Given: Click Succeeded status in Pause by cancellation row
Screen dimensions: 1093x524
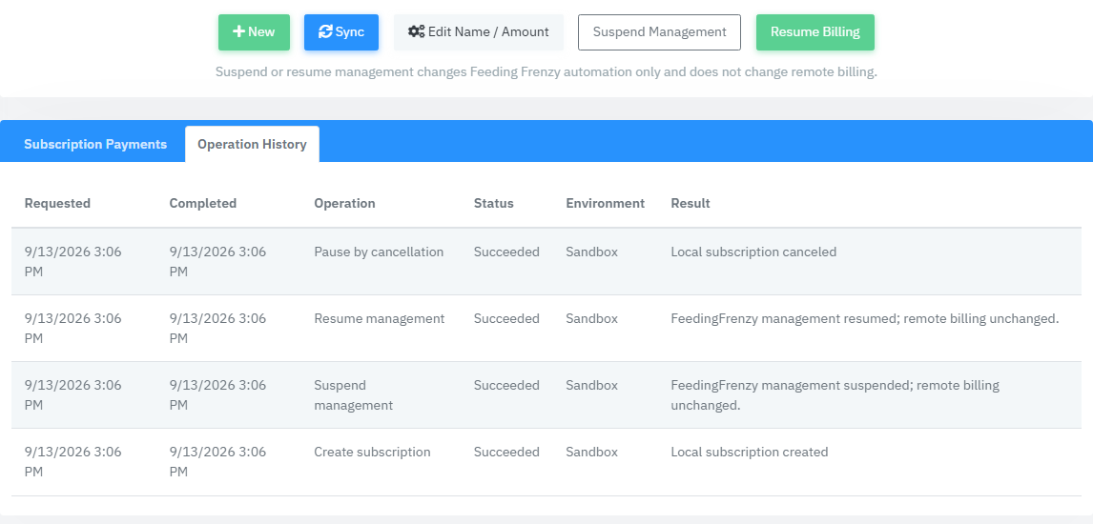Looking at the screenshot, I should [506, 252].
